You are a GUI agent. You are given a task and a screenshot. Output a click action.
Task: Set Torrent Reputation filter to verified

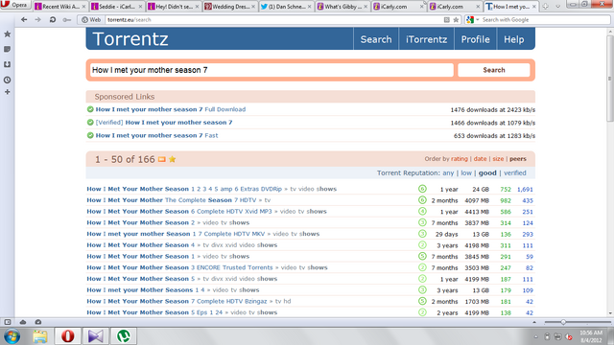pos(515,172)
